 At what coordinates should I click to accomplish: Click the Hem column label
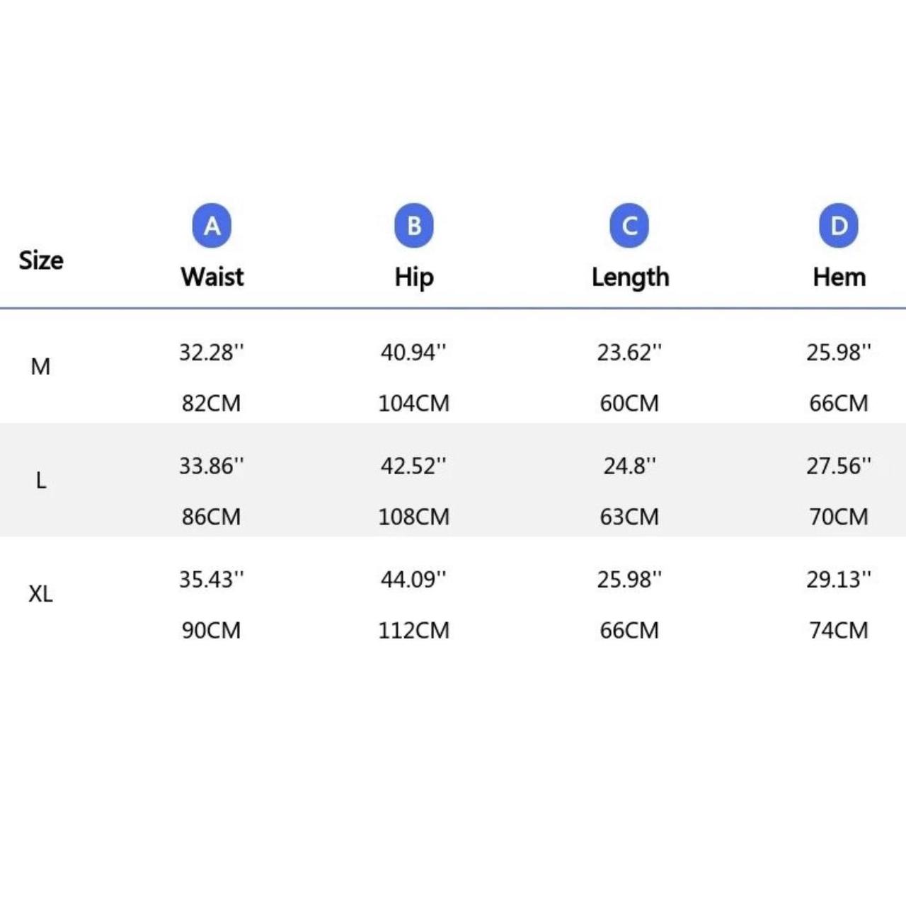[839, 277]
